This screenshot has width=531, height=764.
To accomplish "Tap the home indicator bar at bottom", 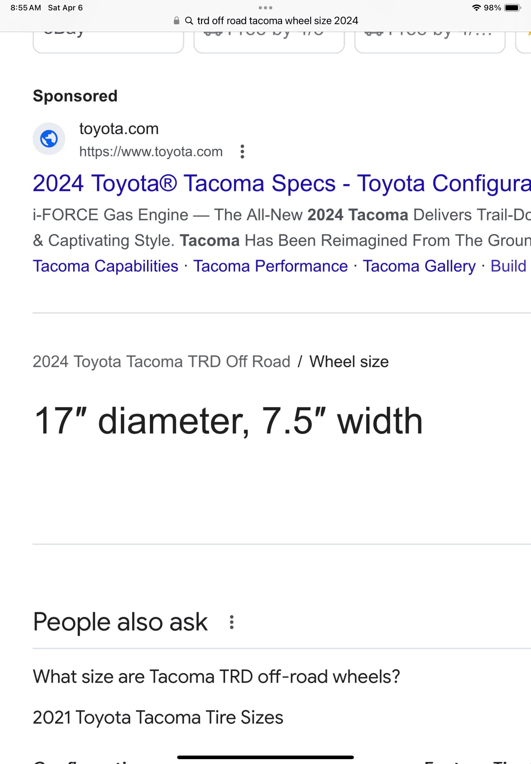I will [x=265, y=757].
